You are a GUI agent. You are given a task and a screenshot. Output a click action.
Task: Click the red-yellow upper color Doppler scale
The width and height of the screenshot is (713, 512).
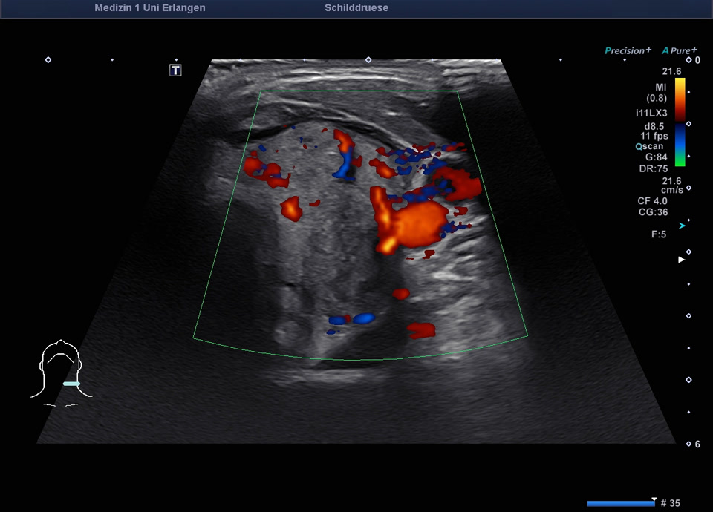[680, 98]
